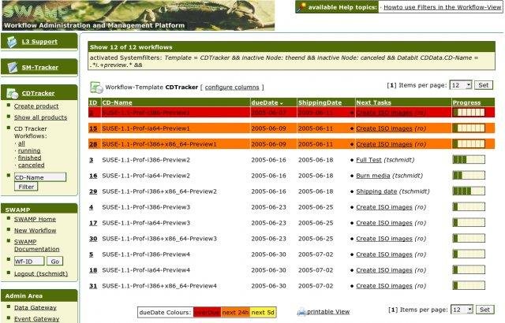Sort by dueDate column header

coord(264,102)
